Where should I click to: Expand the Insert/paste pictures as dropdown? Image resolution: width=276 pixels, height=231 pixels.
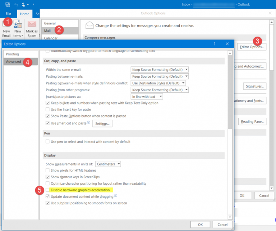point(147,97)
